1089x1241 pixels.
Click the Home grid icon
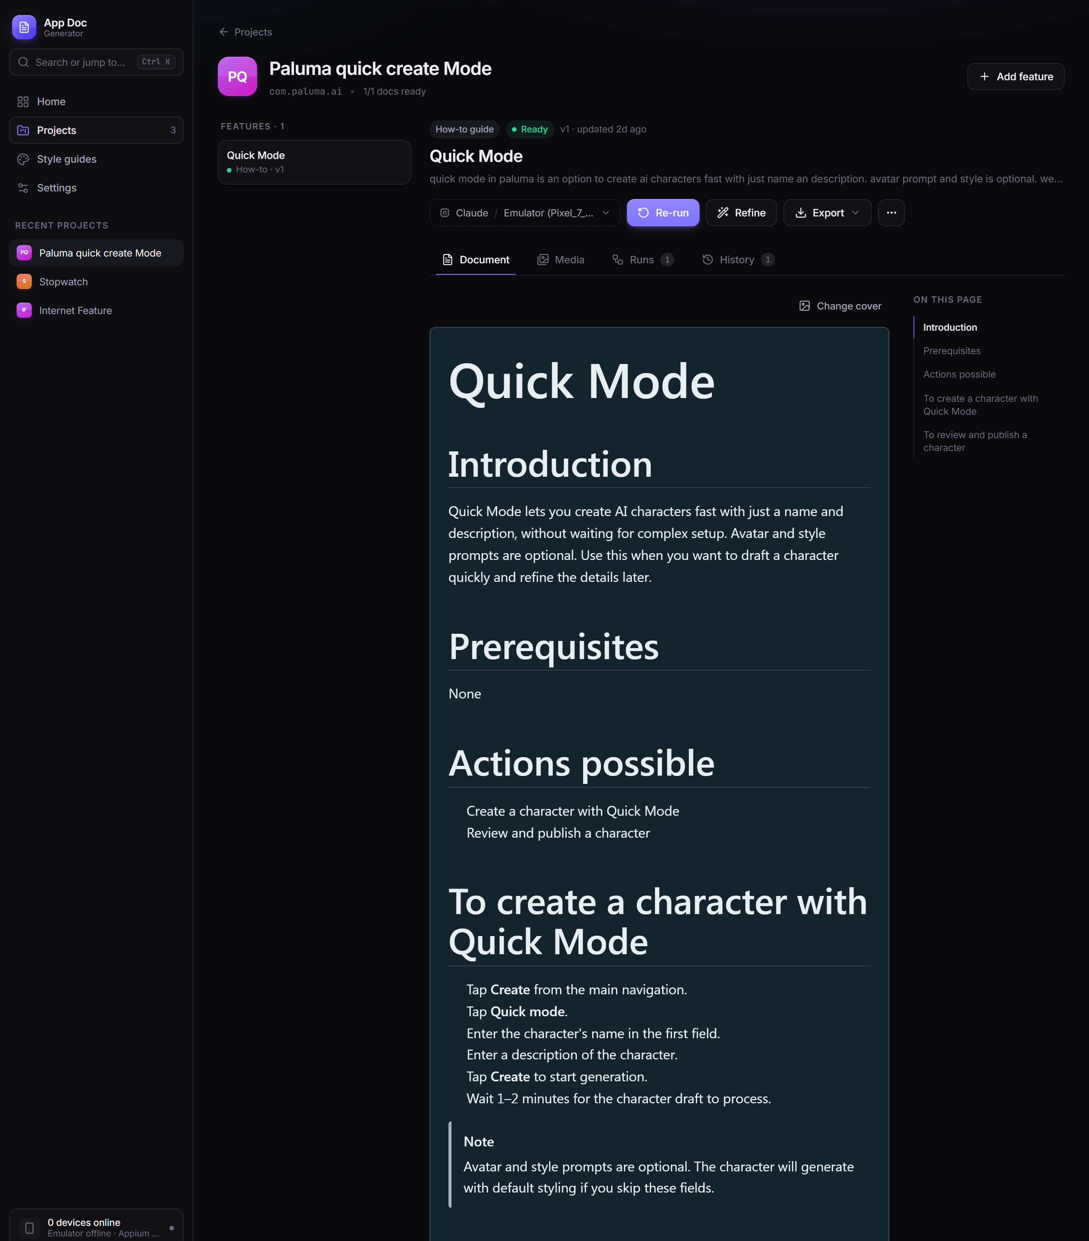click(x=23, y=101)
